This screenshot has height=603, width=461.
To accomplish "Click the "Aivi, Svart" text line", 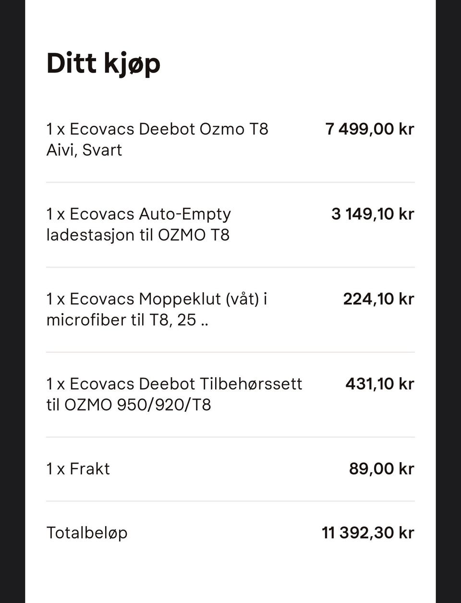I will [x=84, y=150].
